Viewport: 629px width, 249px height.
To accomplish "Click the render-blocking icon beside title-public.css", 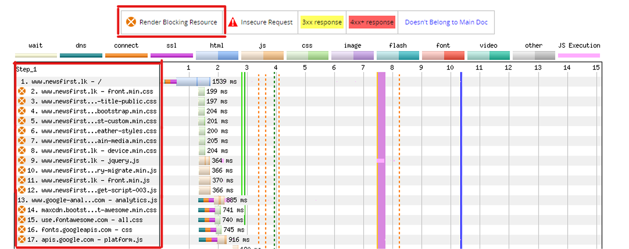I will [22, 101].
